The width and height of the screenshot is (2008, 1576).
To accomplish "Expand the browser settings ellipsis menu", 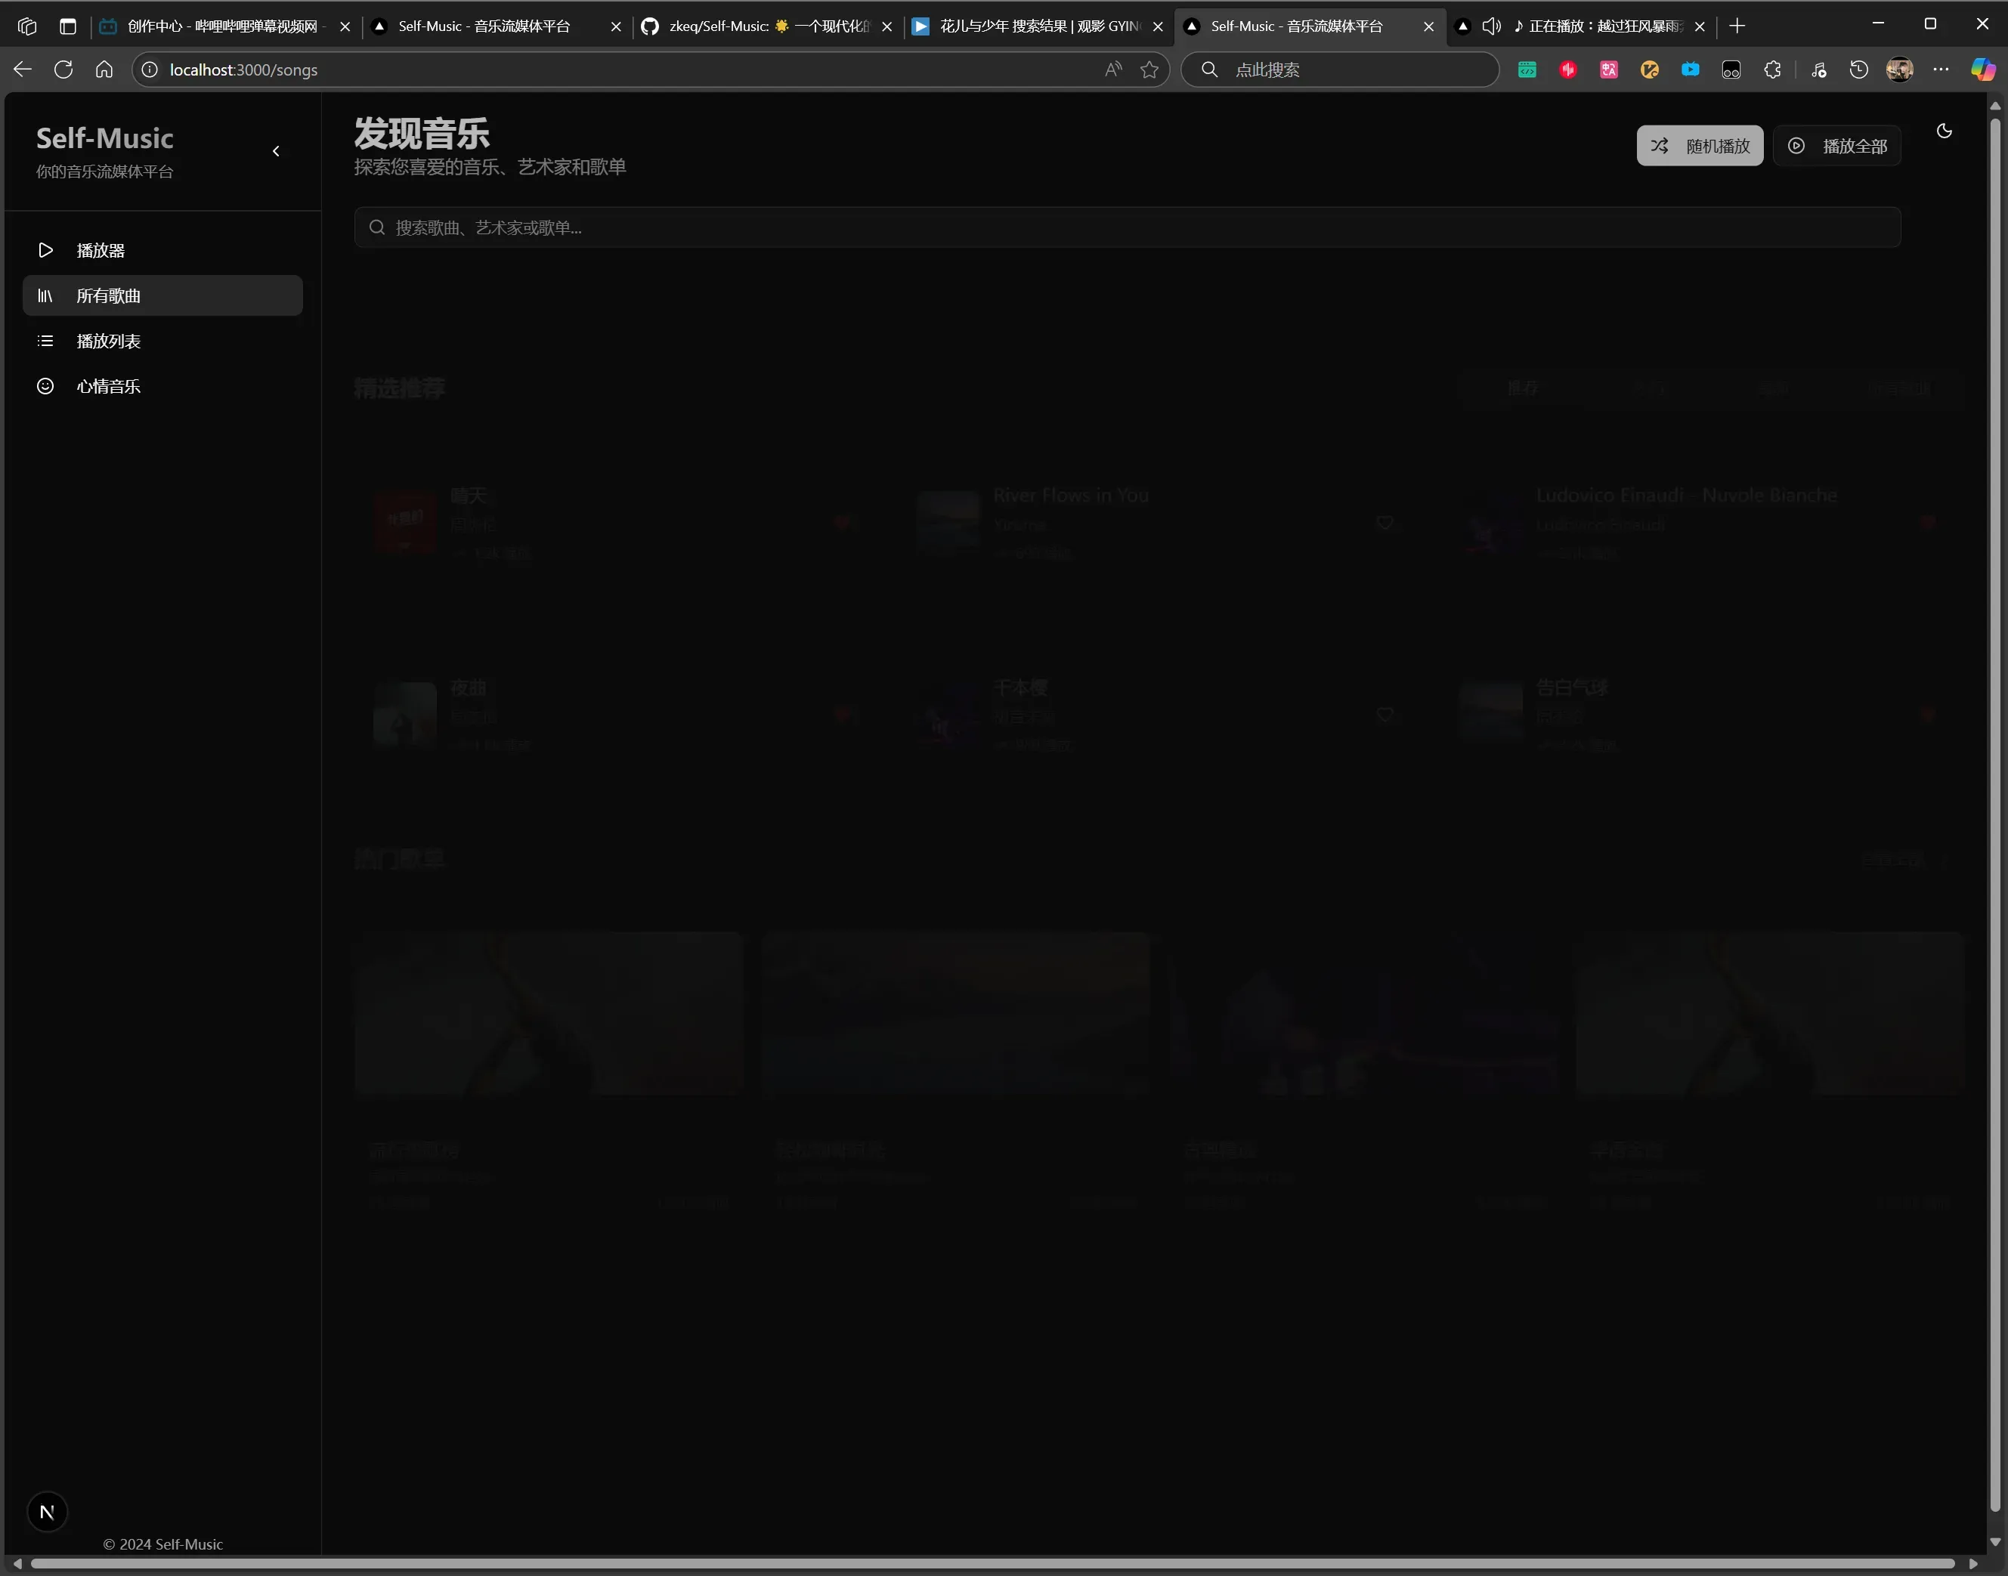I will pyautogui.click(x=1941, y=70).
